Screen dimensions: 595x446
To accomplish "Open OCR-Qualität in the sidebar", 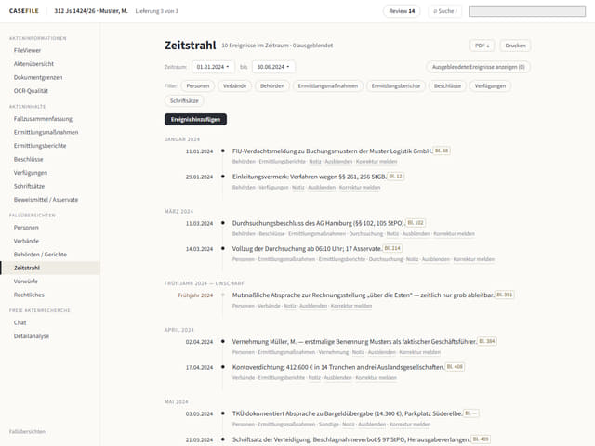I will coord(31,91).
